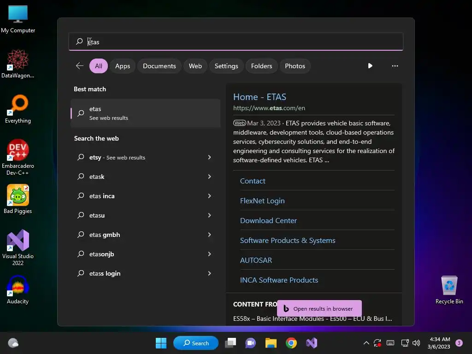
Task: Select the etask suggestion text
Action: tap(97, 177)
